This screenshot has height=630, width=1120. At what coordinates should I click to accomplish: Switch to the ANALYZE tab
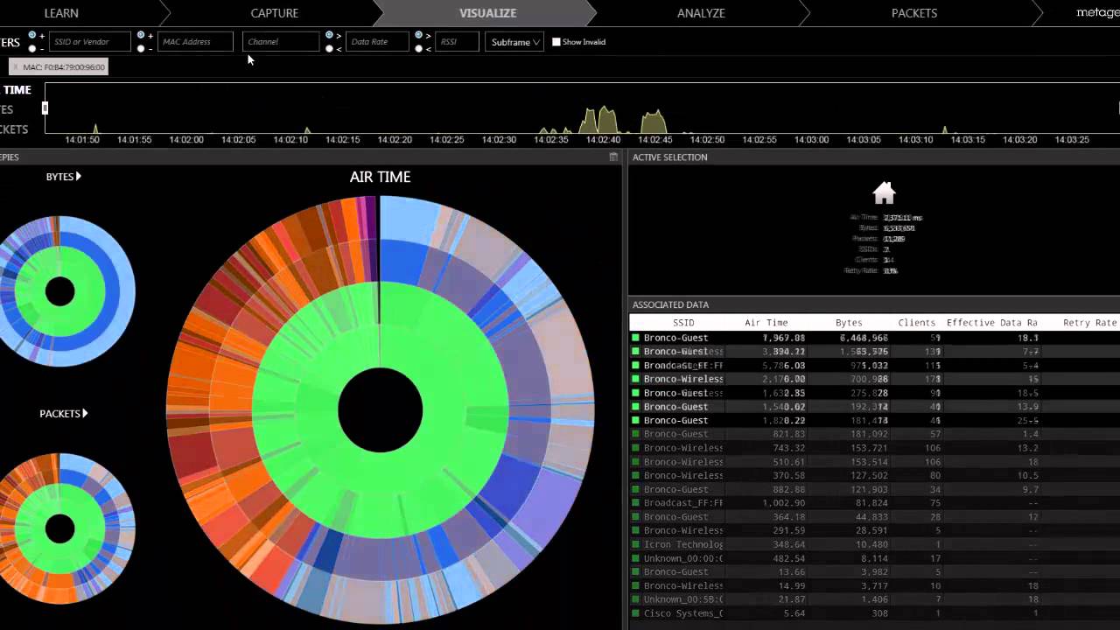tap(700, 13)
